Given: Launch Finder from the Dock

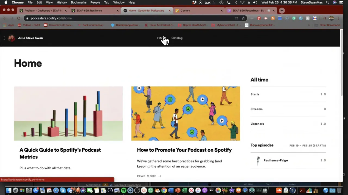Looking at the screenshot, I should (9, 190).
